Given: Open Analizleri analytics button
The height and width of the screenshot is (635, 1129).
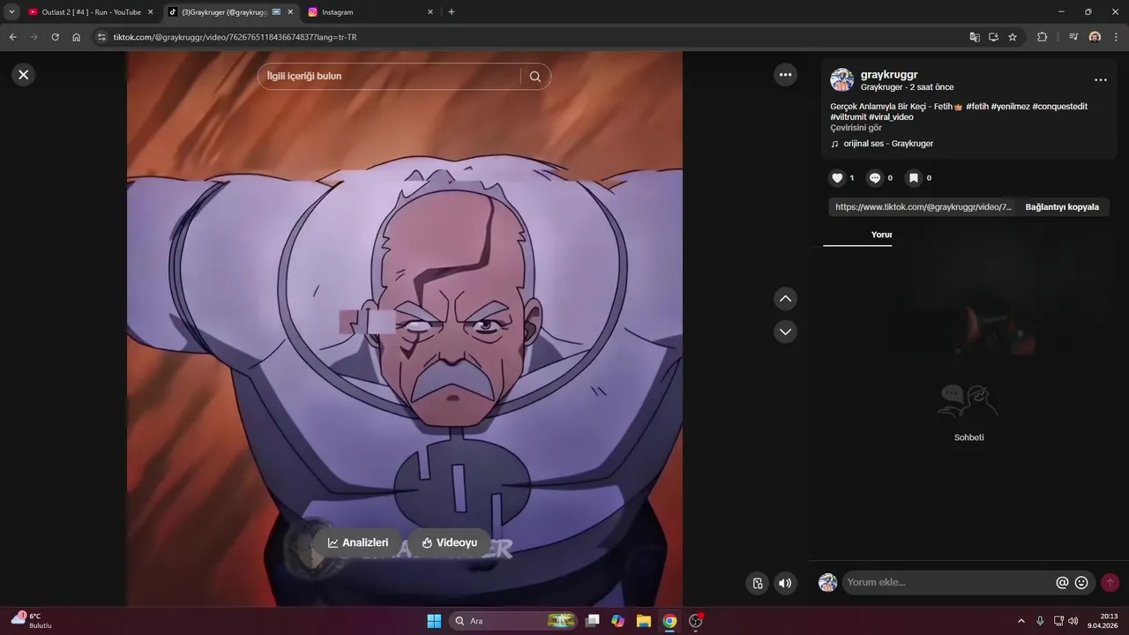Looking at the screenshot, I should tap(357, 543).
